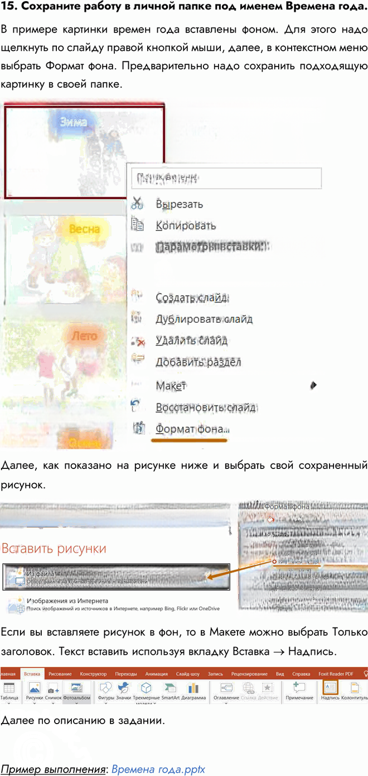The height and width of the screenshot is (776, 368).
Task: Click the Значки icons button
Action: (124, 688)
